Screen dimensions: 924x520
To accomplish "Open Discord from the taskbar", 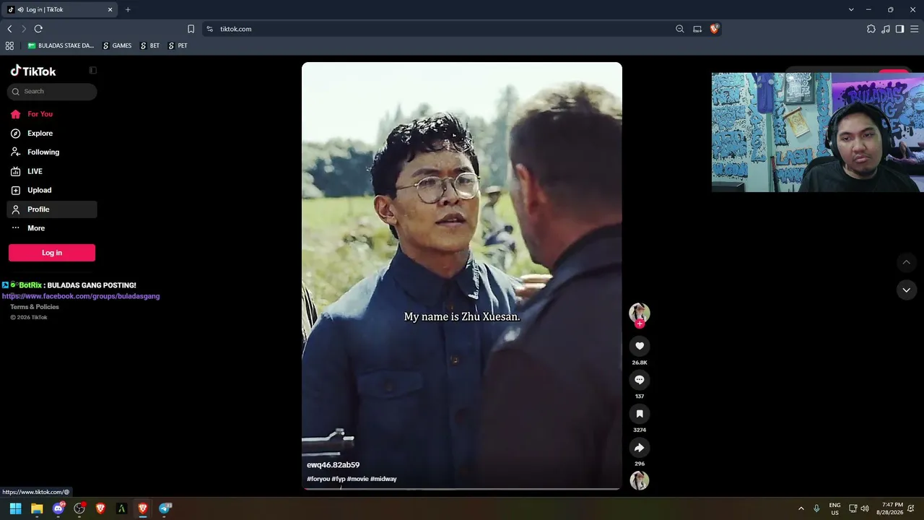I will [58, 508].
